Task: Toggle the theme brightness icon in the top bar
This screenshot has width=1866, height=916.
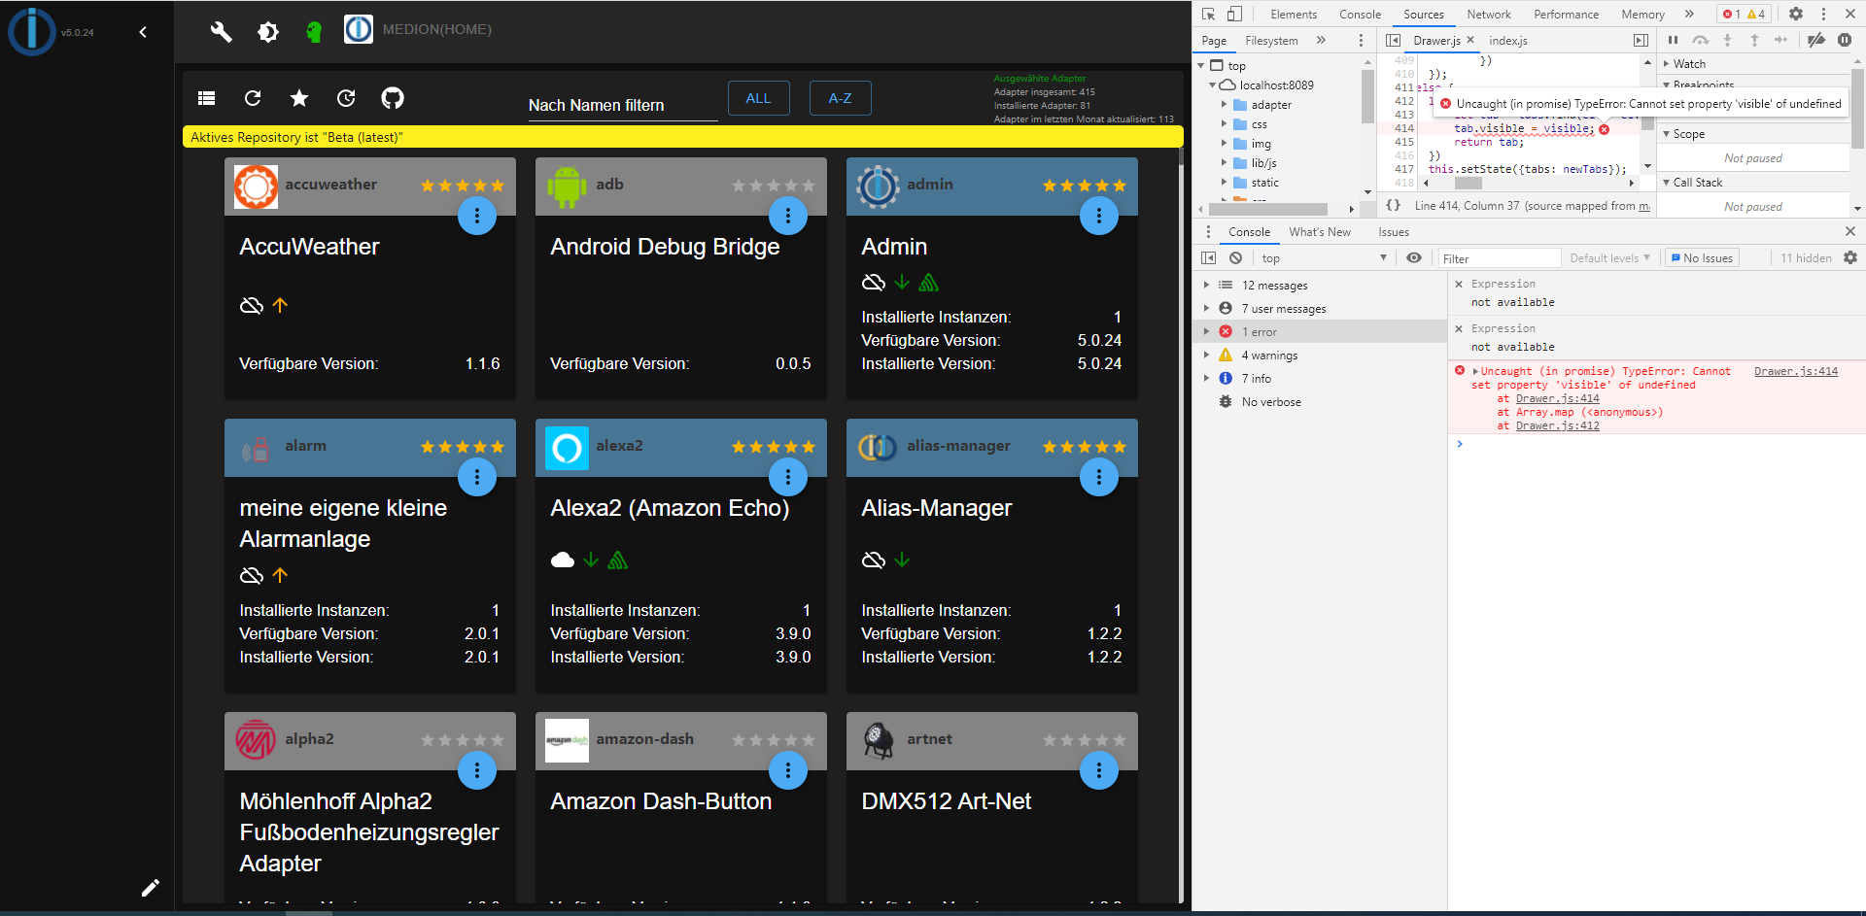Action: [268, 32]
